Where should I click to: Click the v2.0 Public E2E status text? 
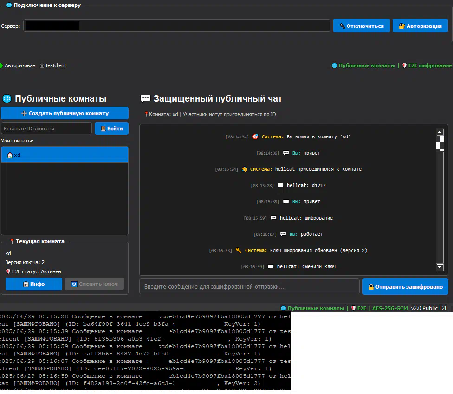429,308
